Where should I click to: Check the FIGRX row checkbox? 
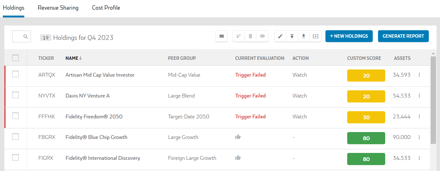(x=15, y=157)
